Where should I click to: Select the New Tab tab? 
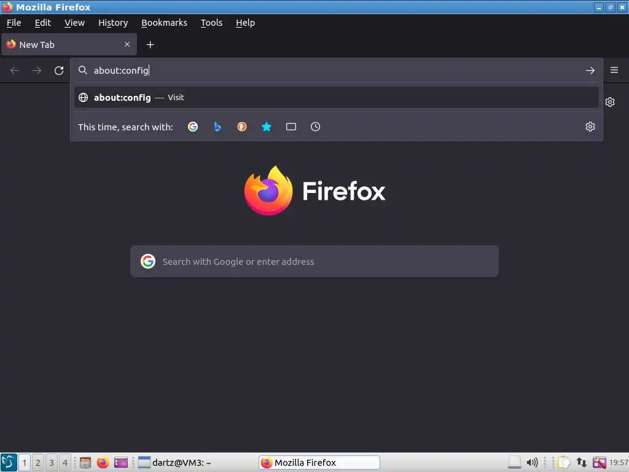69,44
